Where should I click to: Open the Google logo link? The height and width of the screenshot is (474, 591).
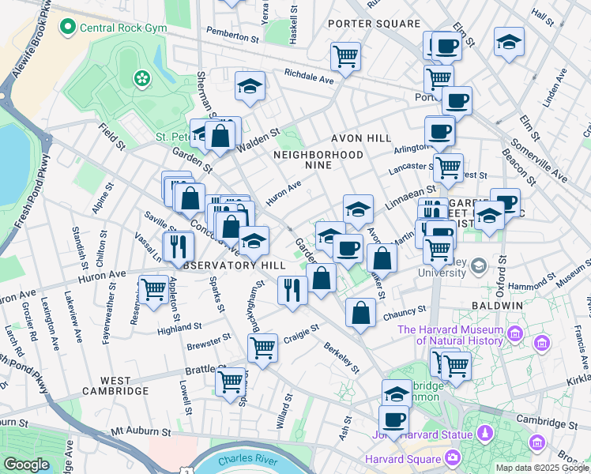tap(26, 465)
